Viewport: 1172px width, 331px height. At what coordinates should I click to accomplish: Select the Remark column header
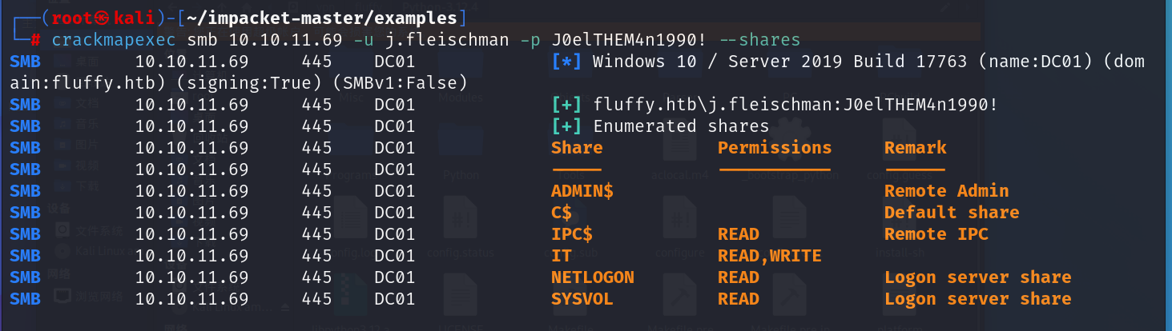915,148
